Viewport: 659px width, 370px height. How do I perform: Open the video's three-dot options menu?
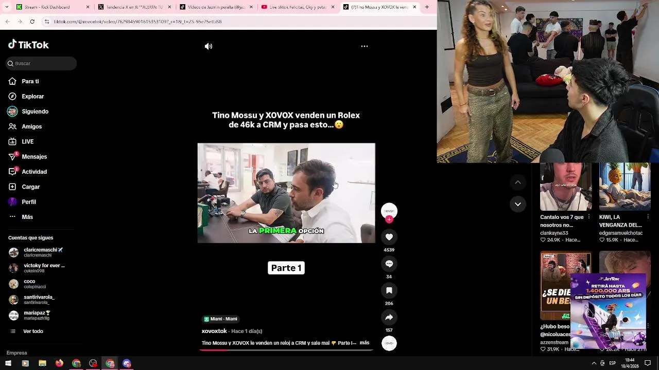(365, 46)
